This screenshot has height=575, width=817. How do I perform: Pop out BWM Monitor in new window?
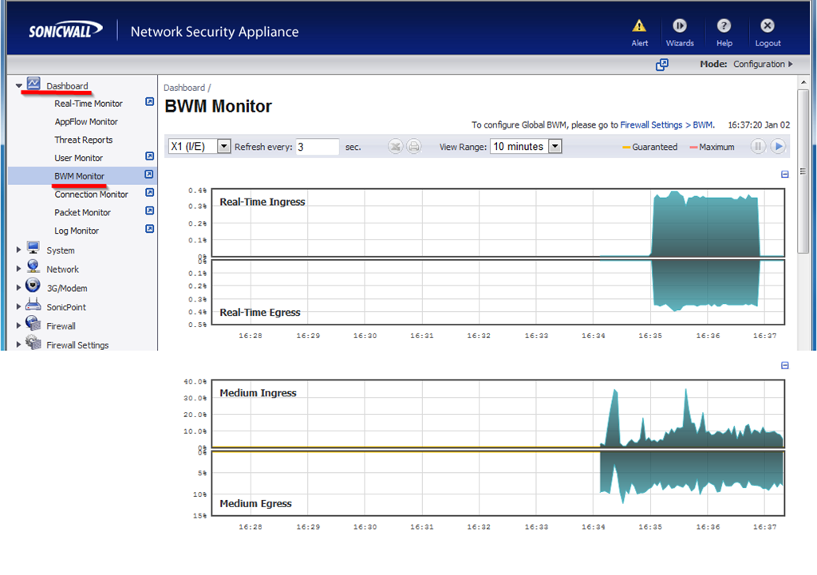149,175
